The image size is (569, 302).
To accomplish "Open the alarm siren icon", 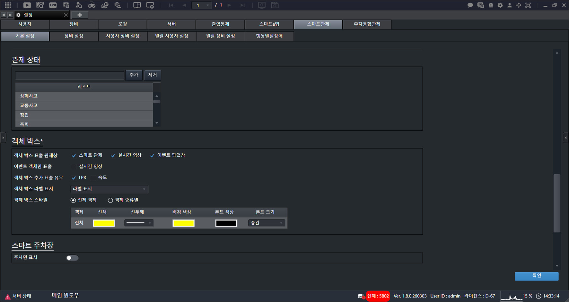I will tap(491, 5).
